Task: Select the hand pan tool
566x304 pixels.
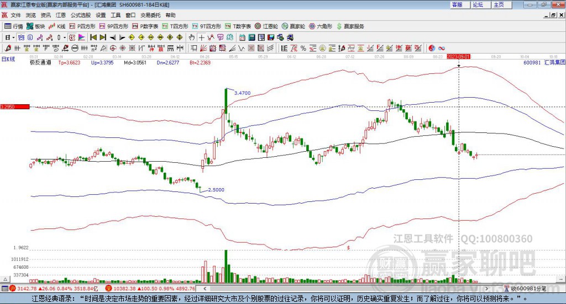Action: pos(192,38)
